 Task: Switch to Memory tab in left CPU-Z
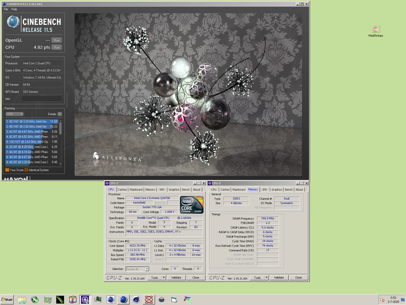point(150,190)
